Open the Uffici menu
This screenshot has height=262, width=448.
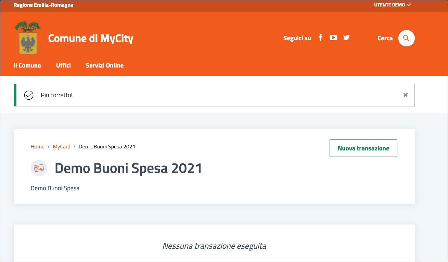[63, 65]
